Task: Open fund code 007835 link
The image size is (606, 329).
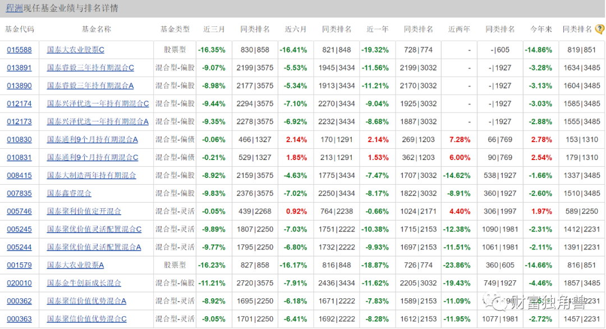Action: pyautogui.click(x=19, y=193)
